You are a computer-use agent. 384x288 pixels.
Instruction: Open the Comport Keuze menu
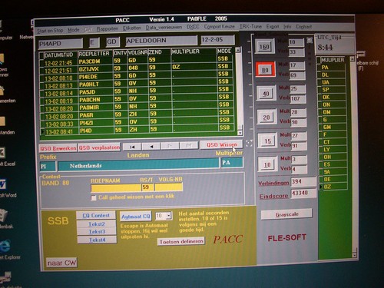tap(219, 26)
